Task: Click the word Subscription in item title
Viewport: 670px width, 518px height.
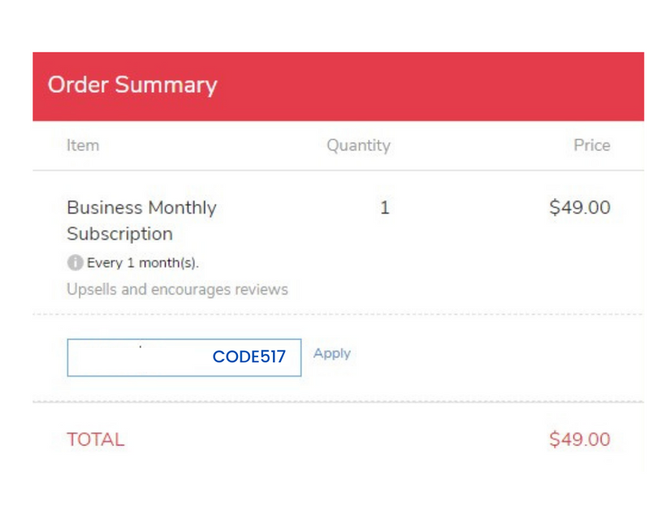Action: [120, 234]
